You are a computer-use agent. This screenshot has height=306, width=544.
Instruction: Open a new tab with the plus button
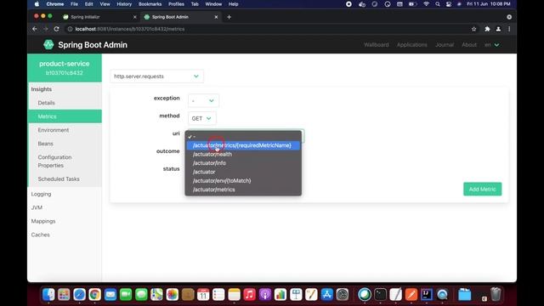229,17
